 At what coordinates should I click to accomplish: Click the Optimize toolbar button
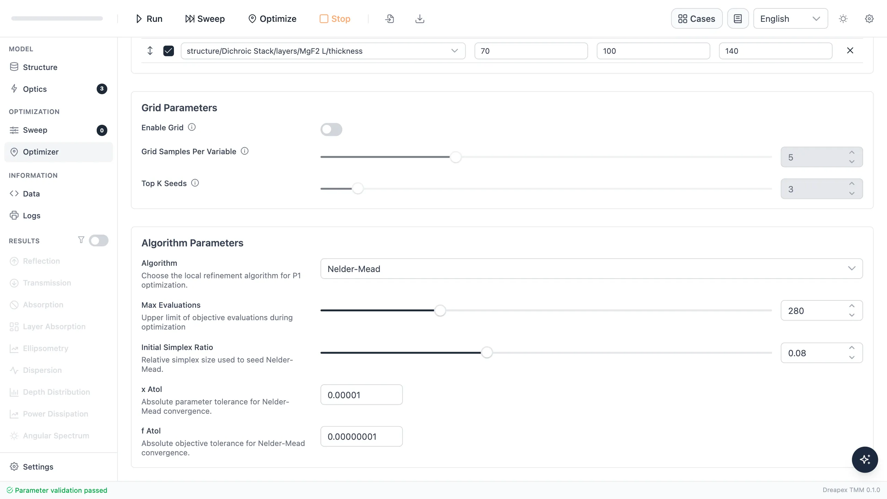pos(272,19)
